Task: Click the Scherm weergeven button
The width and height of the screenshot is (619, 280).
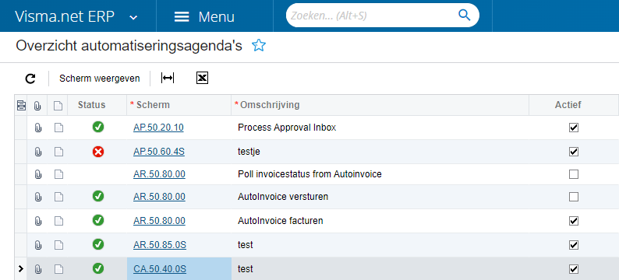Action: click(x=100, y=79)
